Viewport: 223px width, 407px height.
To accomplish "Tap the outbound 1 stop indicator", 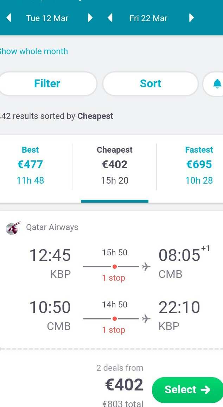I will pos(114,278).
